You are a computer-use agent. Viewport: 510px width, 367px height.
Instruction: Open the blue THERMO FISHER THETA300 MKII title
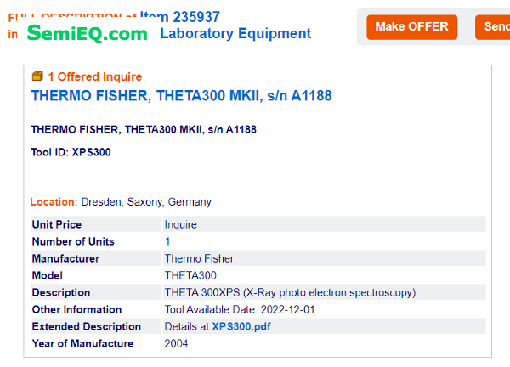pyautogui.click(x=182, y=95)
